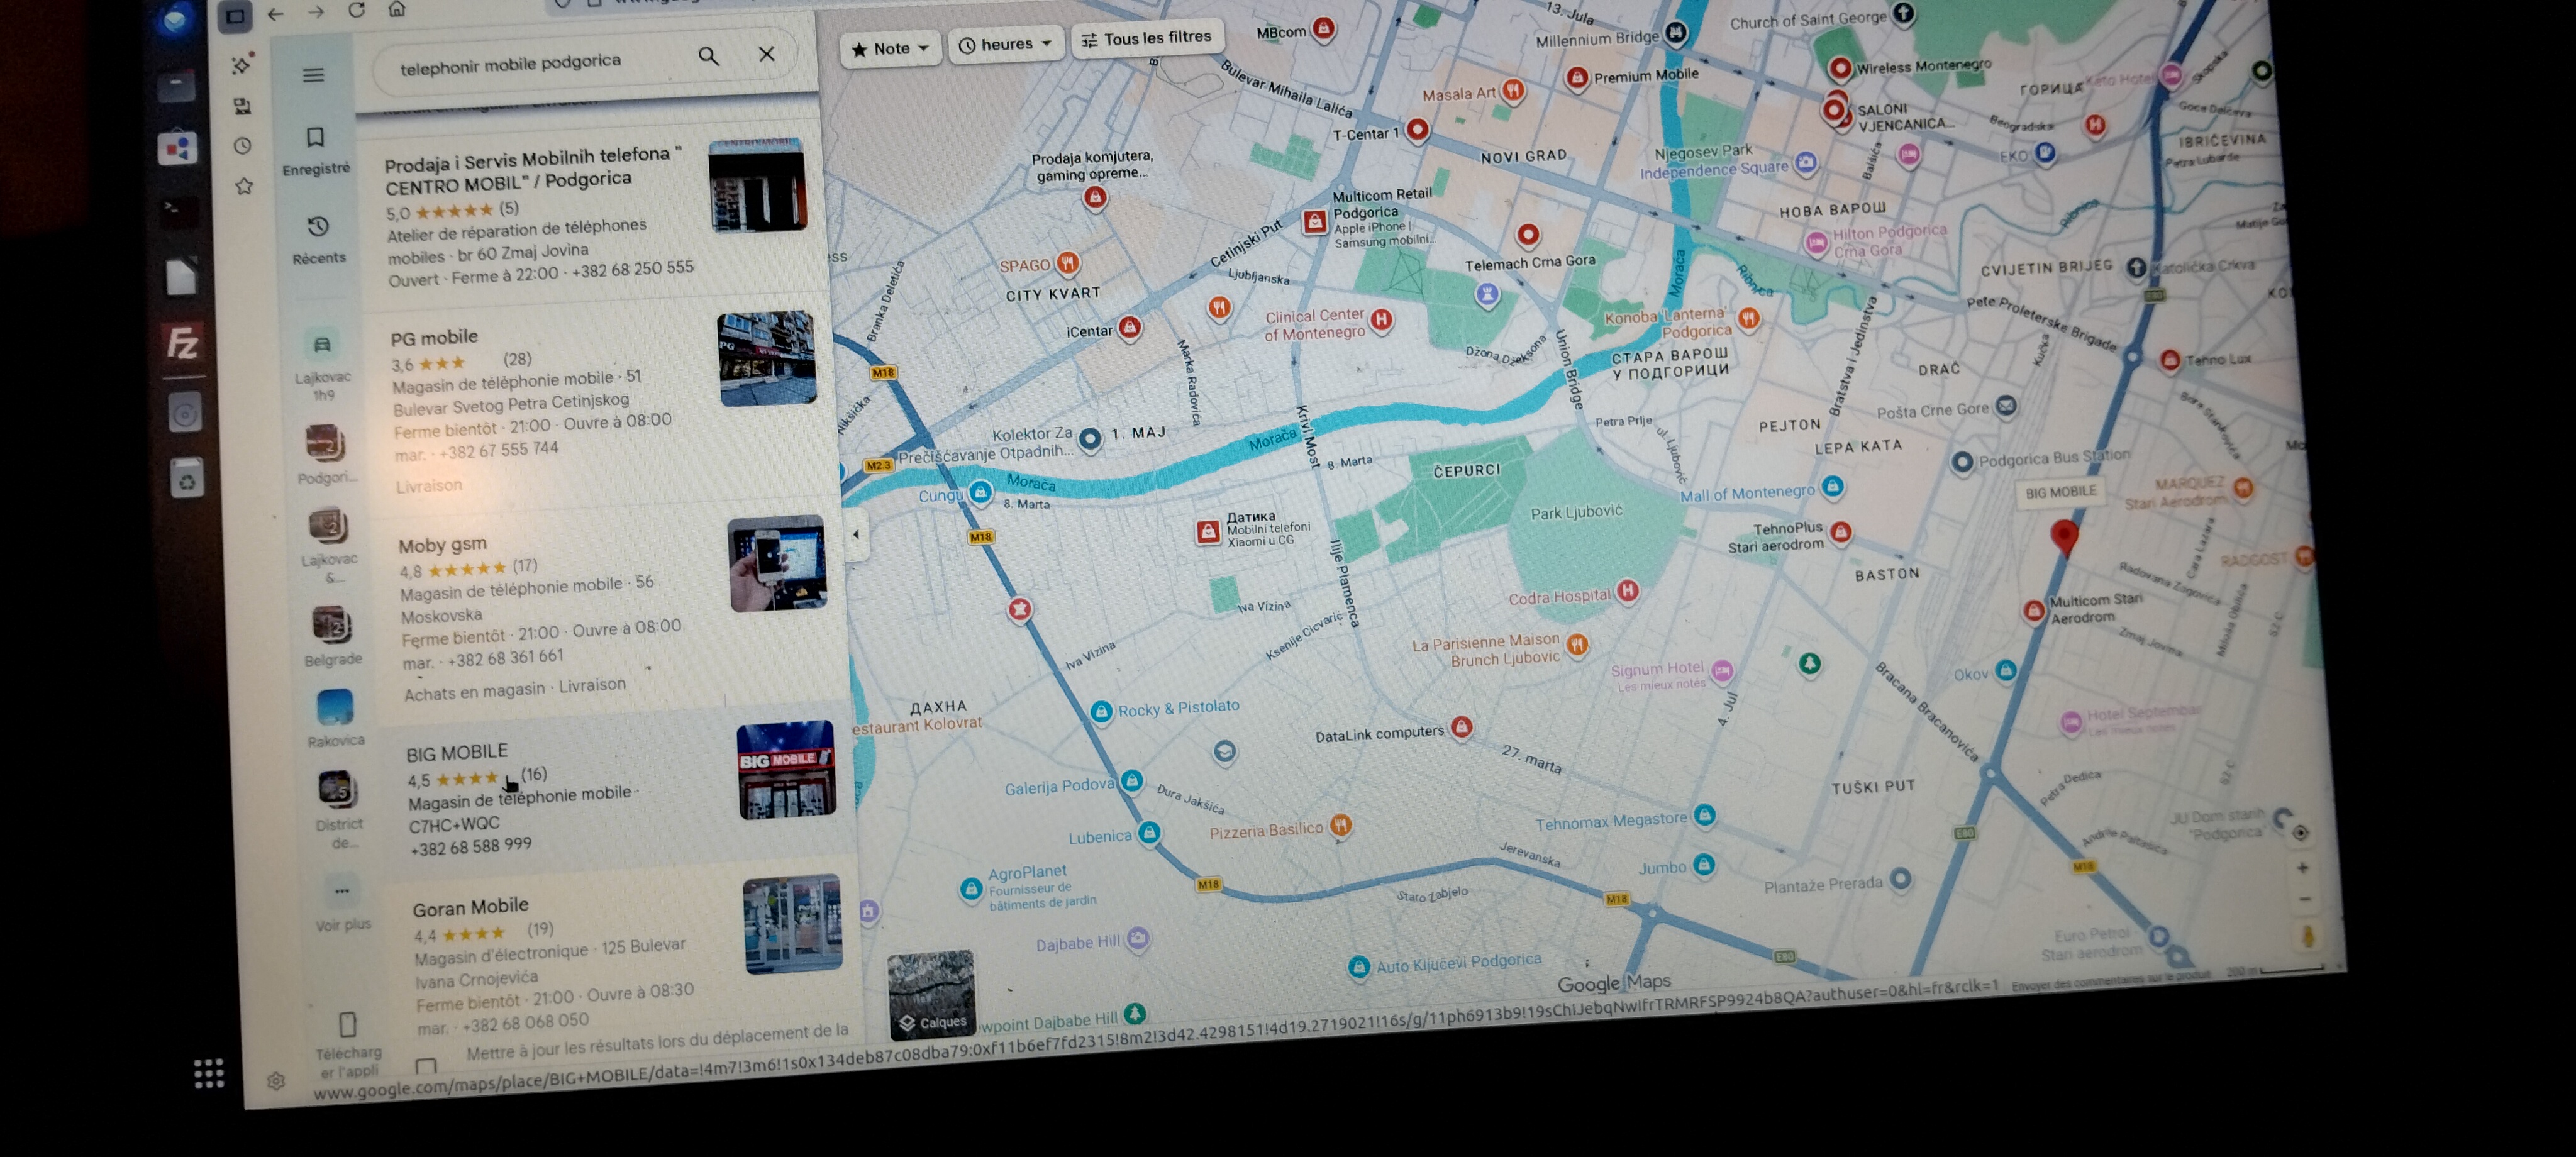Image resolution: width=2576 pixels, height=1157 pixels.
Task: Select the PG mobile result
Action: click(x=434, y=338)
